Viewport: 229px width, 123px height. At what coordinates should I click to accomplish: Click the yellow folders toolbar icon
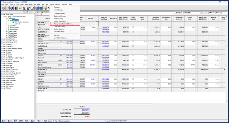coord(45,8)
